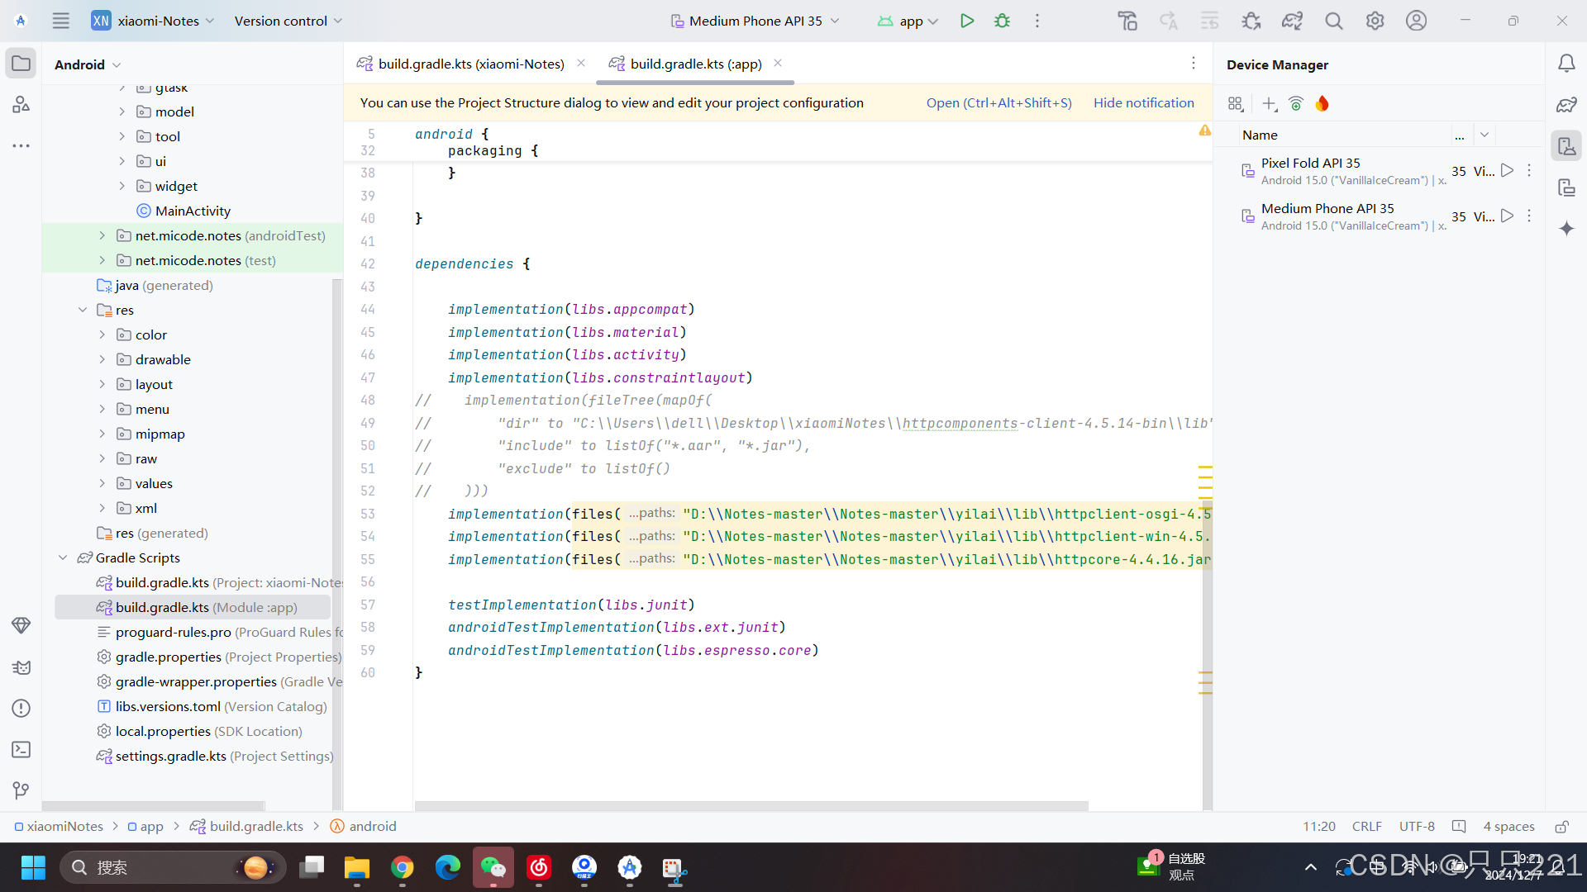
Task: Click the Debug app bug icon
Action: click(1002, 21)
